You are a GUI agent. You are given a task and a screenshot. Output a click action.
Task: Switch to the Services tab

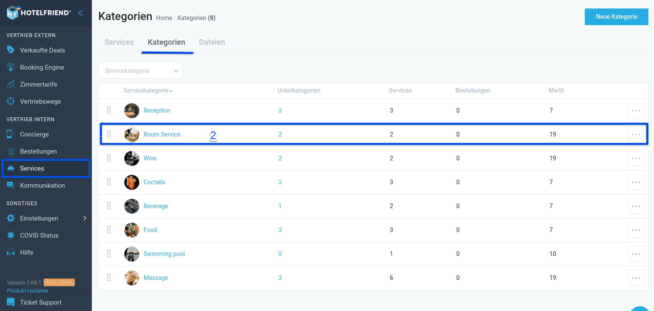click(x=119, y=42)
